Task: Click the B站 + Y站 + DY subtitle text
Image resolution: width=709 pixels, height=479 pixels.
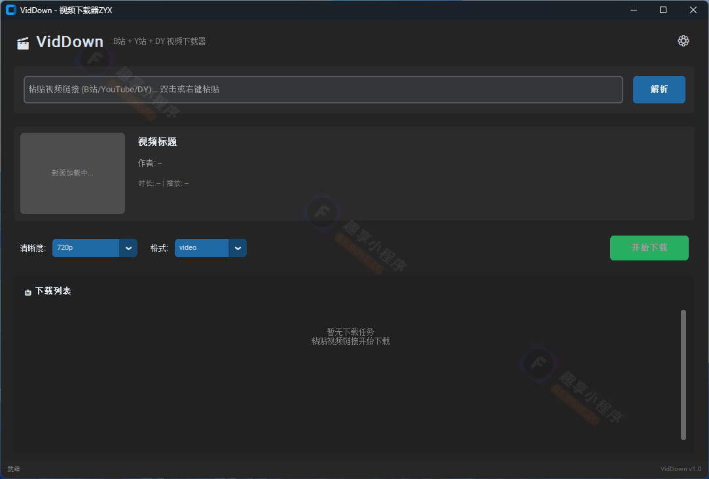Action: coord(161,41)
